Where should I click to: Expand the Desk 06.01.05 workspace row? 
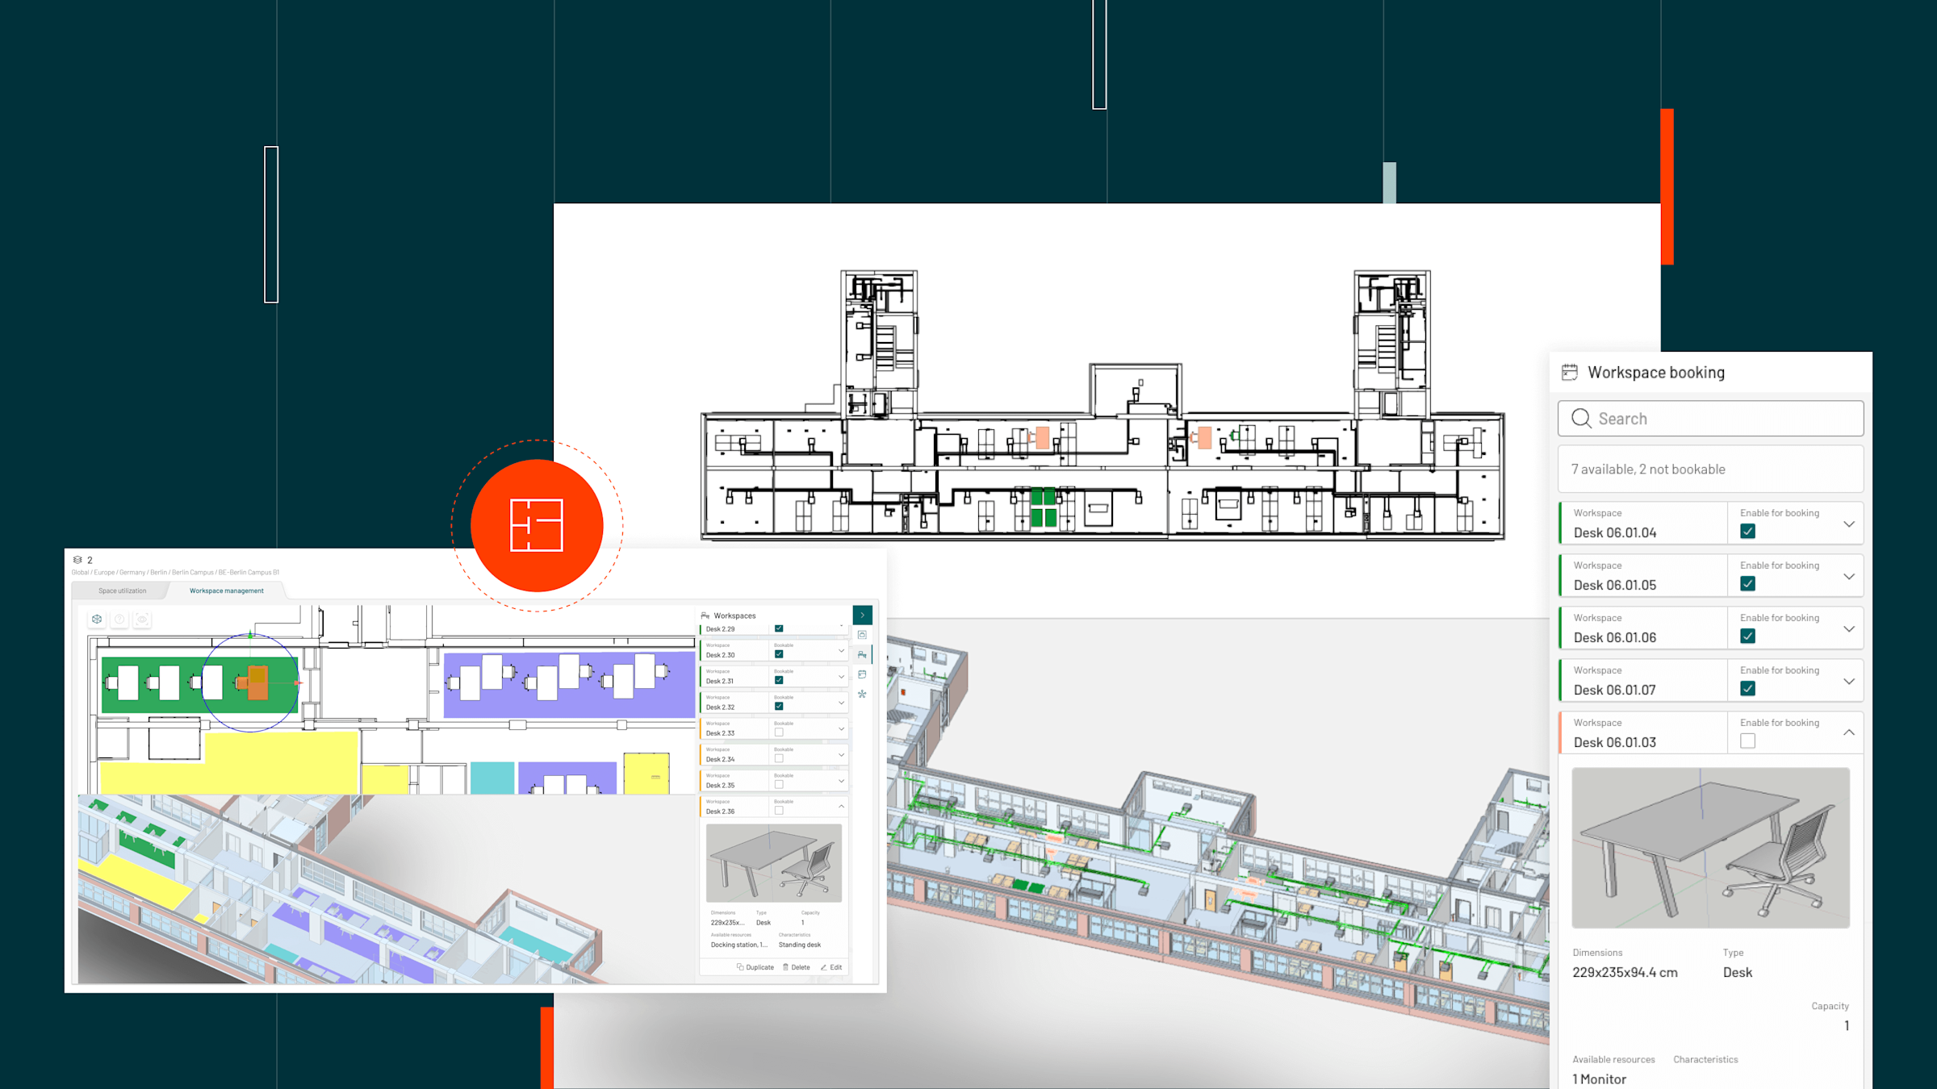pos(1849,577)
